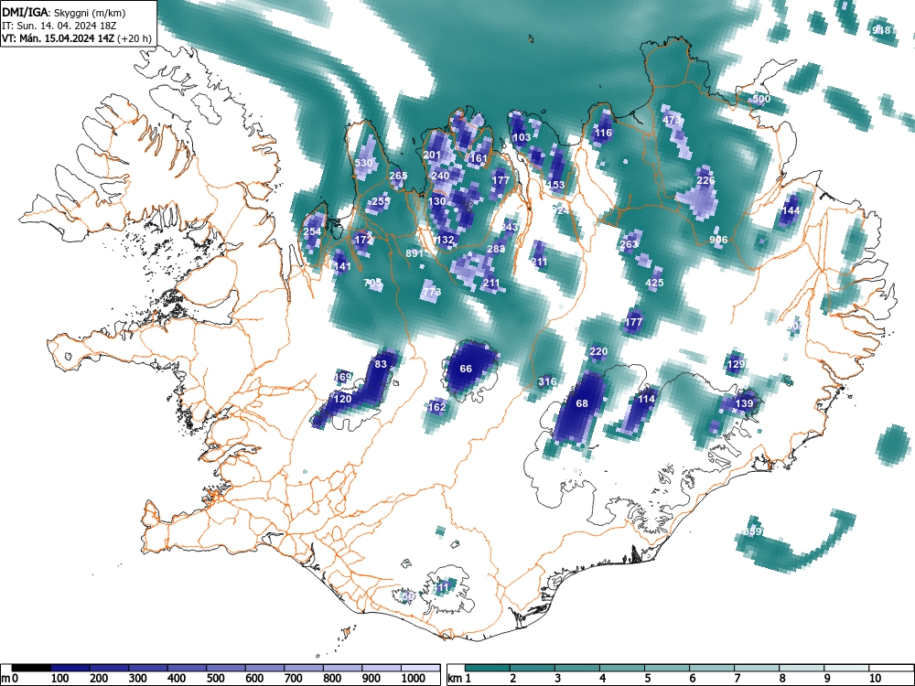Click the 153 visibility value
Image resolution: width=915 pixels, height=686 pixels.
pos(556,185)
